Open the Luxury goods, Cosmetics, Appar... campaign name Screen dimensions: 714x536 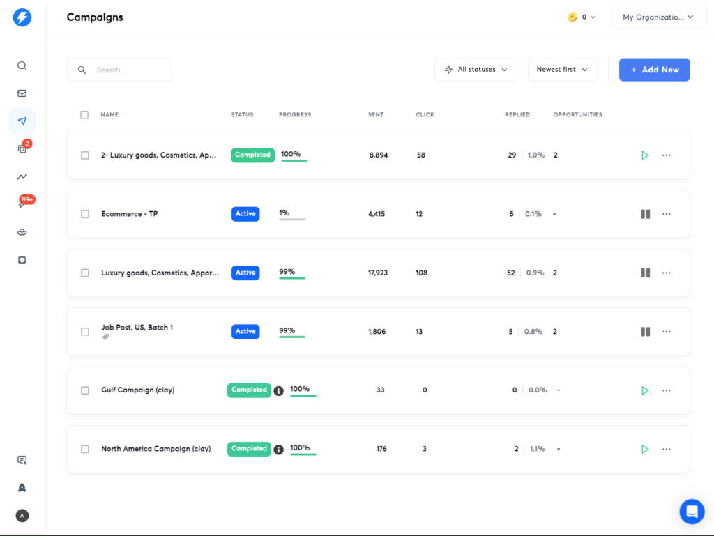(160, 273)
